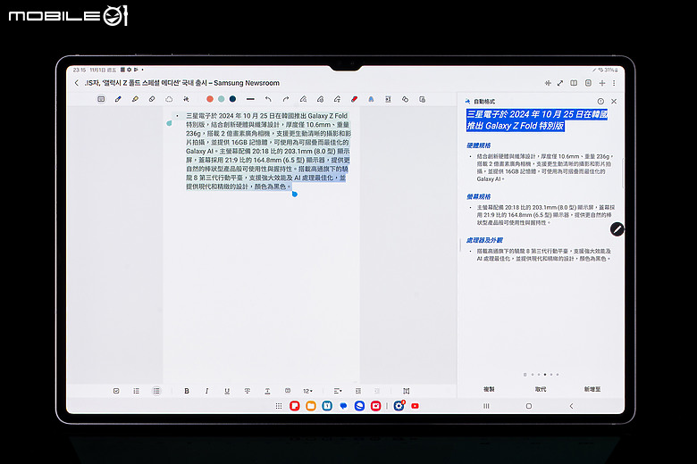
Task: Select the active page indicator dot
Action: [545, 375]
